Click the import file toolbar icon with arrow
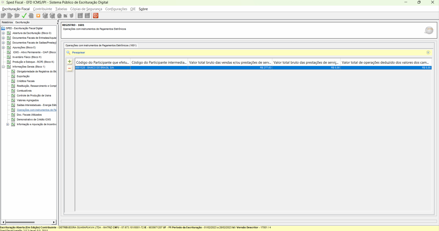 (10, 16)
